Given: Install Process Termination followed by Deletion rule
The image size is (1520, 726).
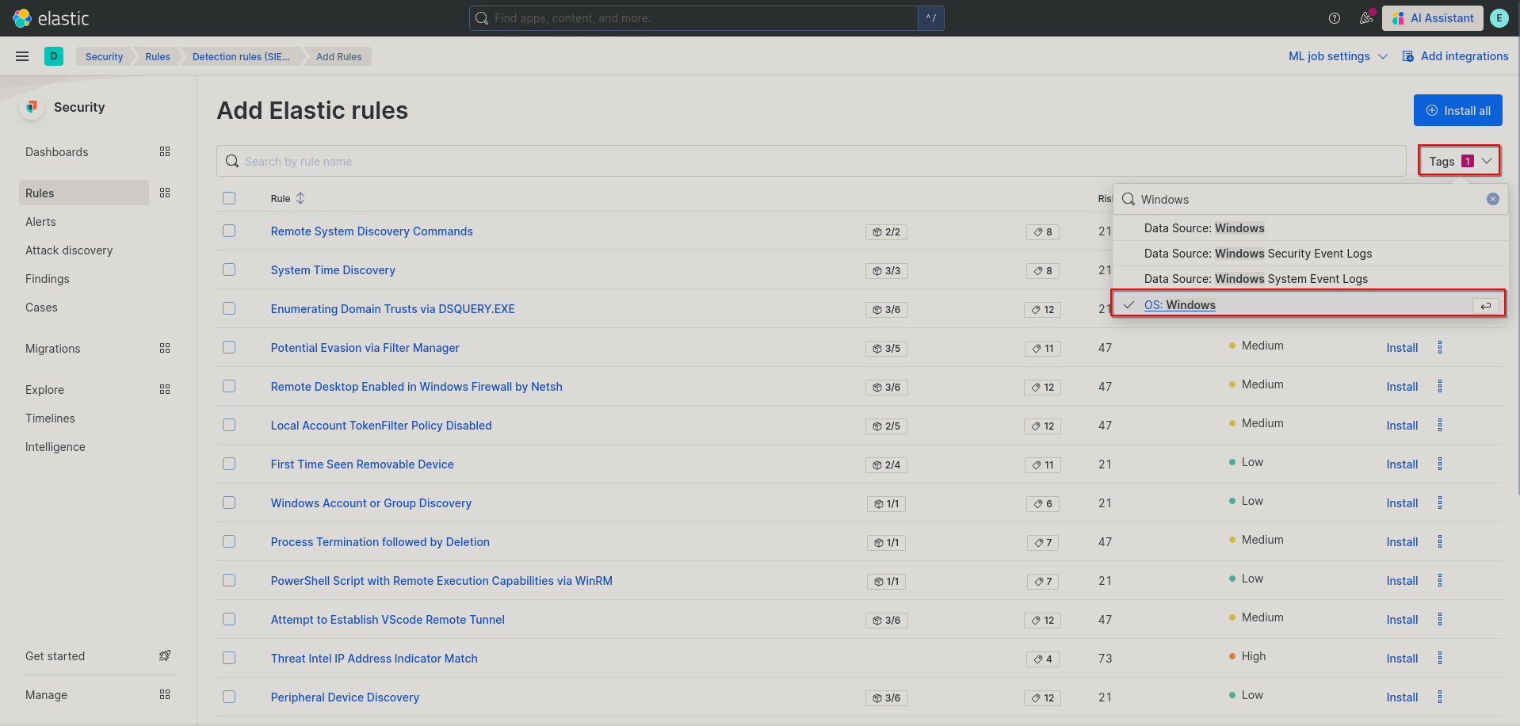Looking at the screenshot, I should coord(1402,542).
